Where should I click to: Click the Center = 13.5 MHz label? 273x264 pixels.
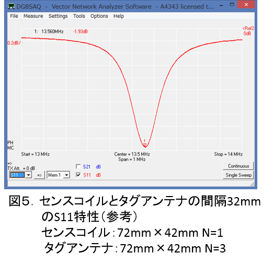132,154
